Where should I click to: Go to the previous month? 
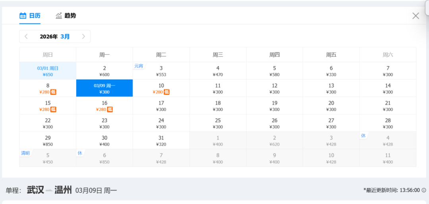26,36
